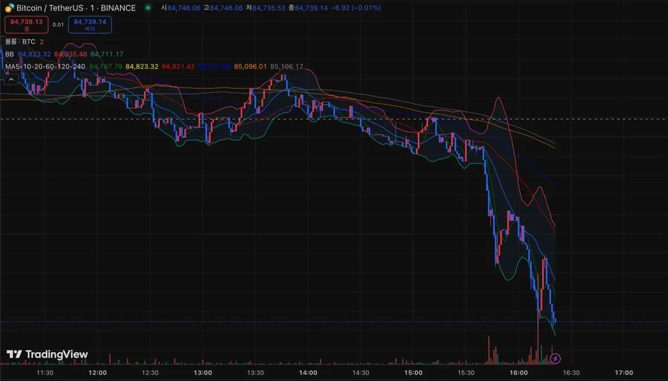The image size is (668, 381).
Task: Click the blue buy price button 84,739.14
Action: tap(90, 24)
